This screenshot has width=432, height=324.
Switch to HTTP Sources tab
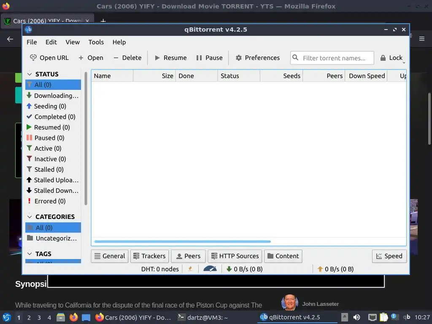(235, 256)
